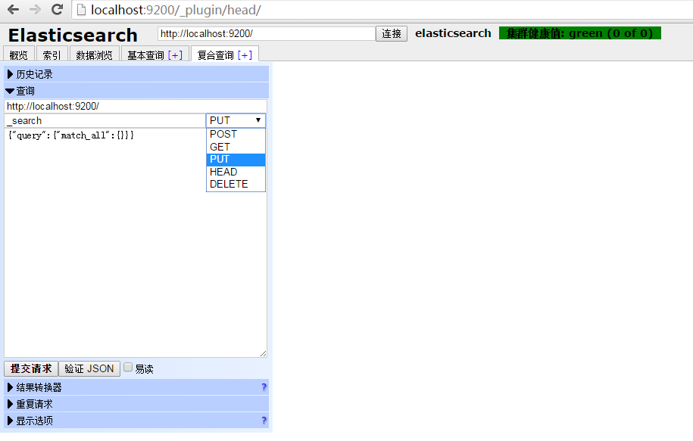Grab the textarea resize handle corner

click(x=264, y=353)
